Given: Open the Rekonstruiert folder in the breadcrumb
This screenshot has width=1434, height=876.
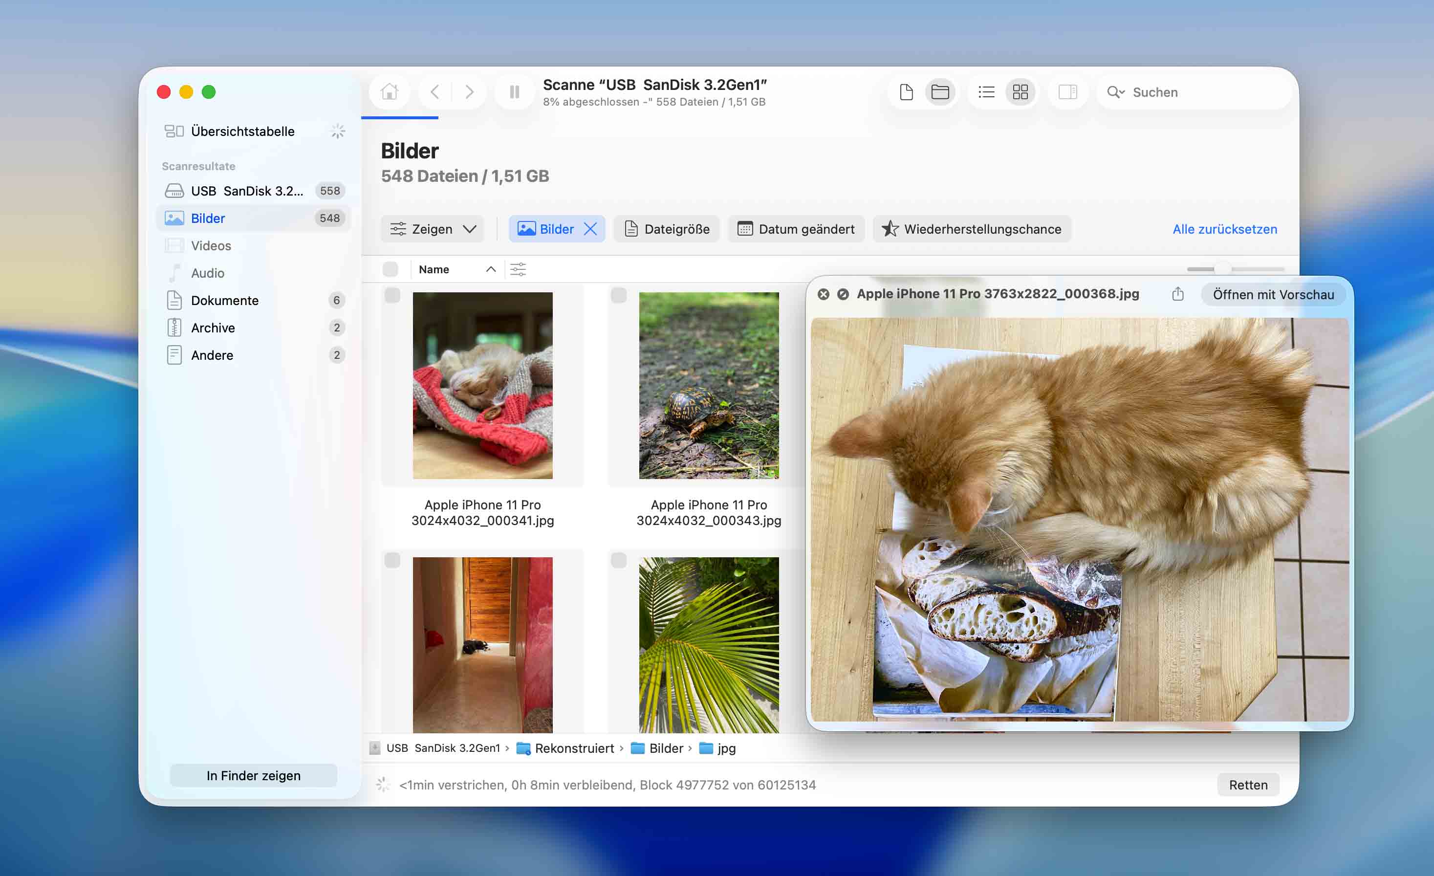Looking at the screenshot, I should point(574,748).
